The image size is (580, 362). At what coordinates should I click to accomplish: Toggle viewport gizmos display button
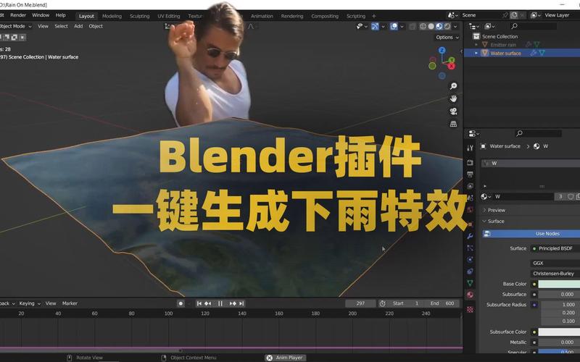375,26
